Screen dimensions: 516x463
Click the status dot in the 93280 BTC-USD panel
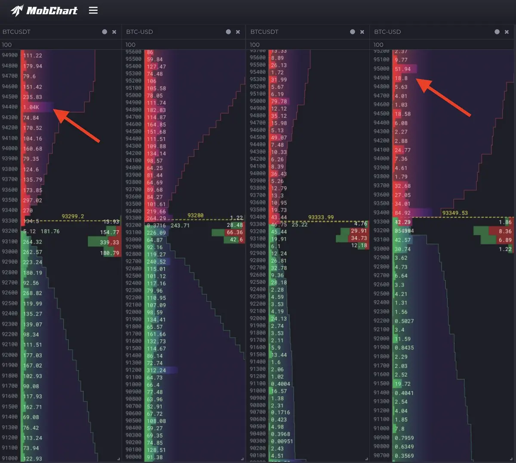point(228,32)
